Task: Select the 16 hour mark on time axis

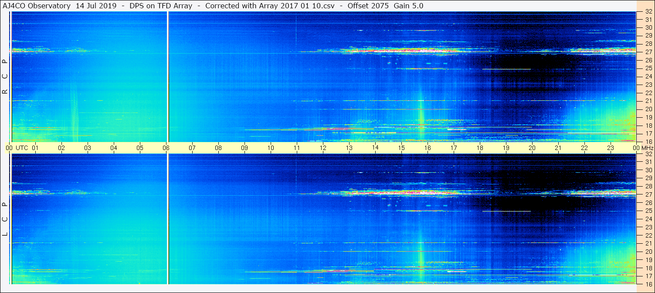Action: [x=428, y=148]
